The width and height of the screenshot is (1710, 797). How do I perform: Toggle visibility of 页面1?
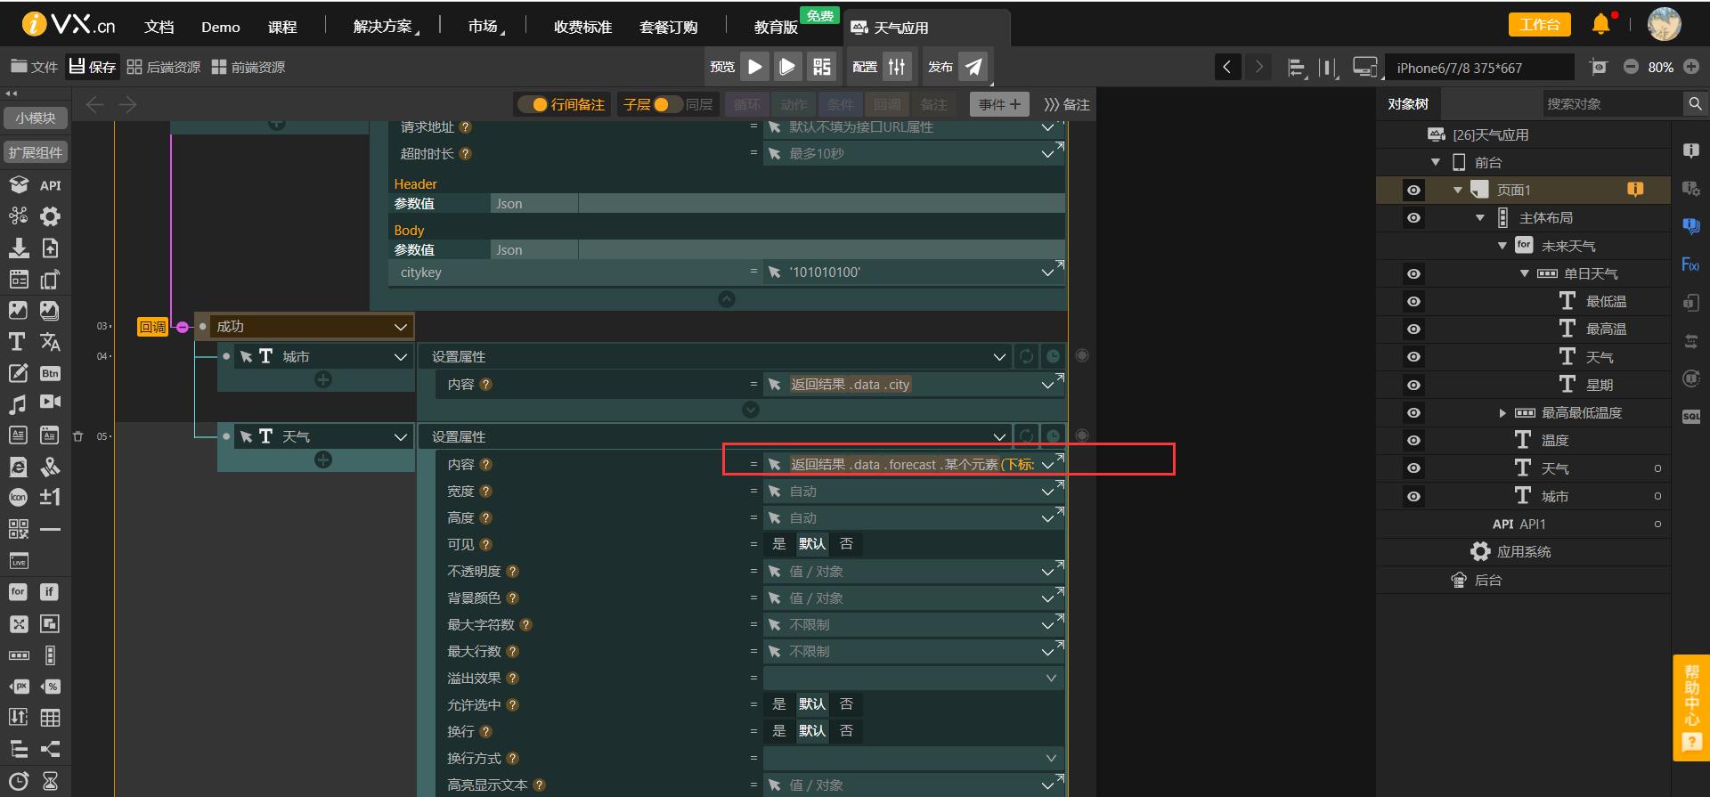click(1413, 190)
